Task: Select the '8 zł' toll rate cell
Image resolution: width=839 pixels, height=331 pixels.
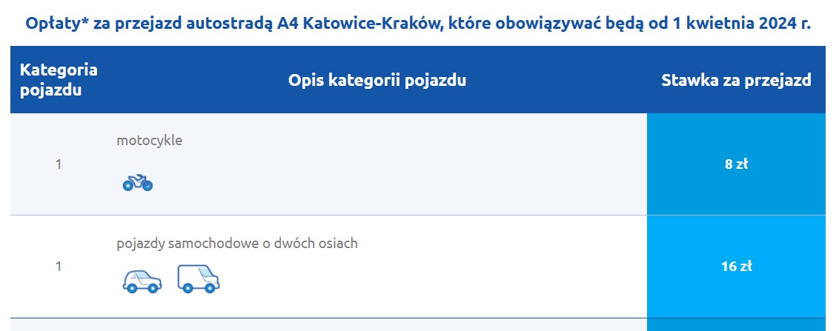Action: (736, 164)
